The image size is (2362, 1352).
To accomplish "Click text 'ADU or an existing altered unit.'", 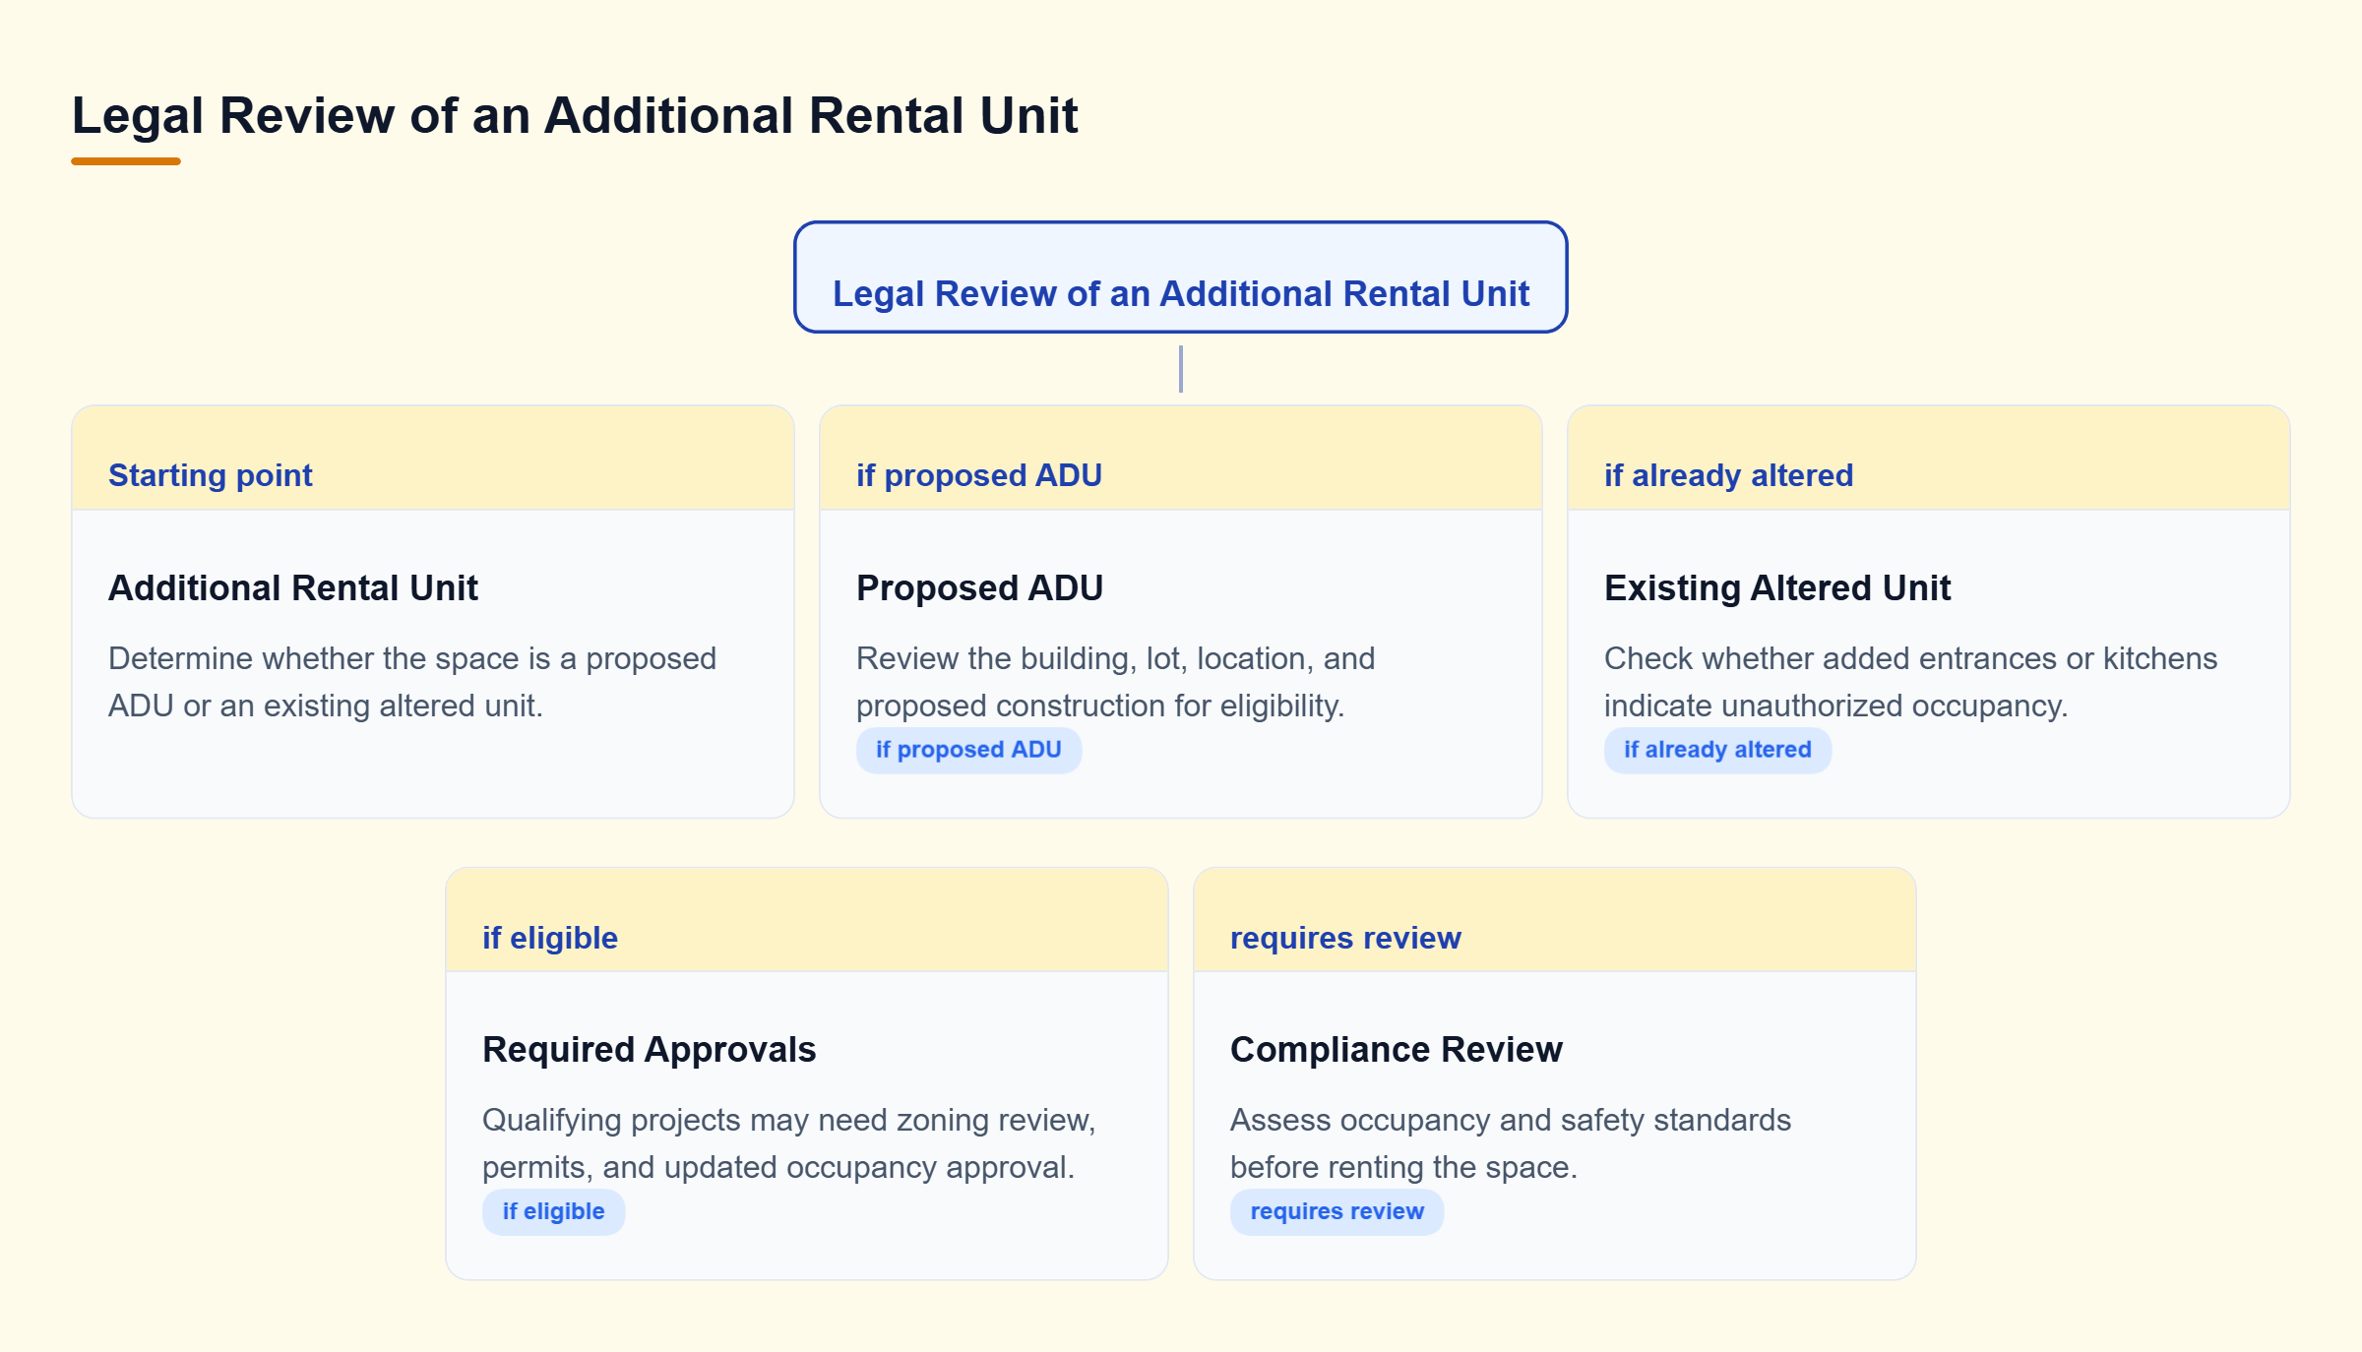I will click(325, 706).
